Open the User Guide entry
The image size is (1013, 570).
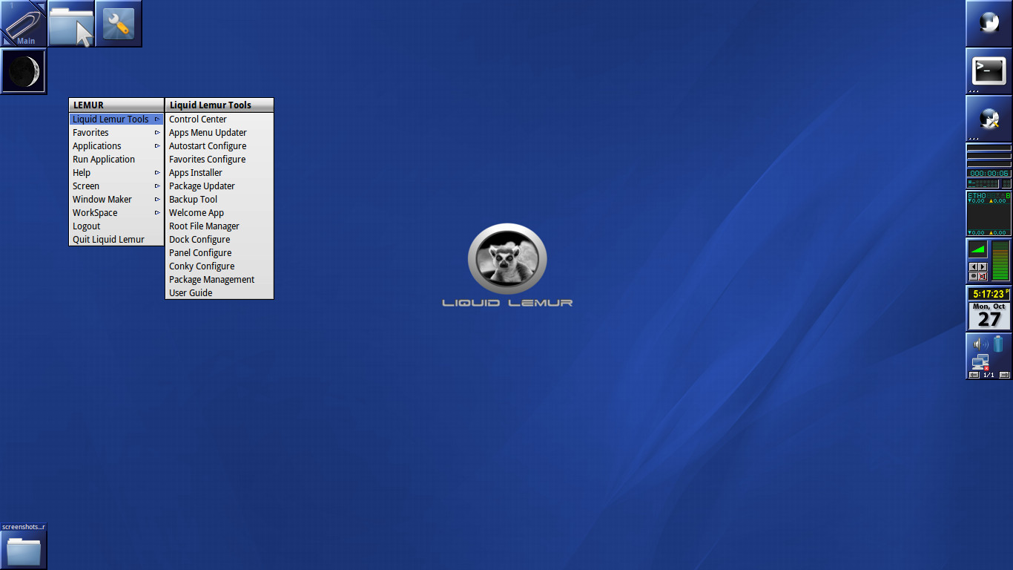(220, 293)
